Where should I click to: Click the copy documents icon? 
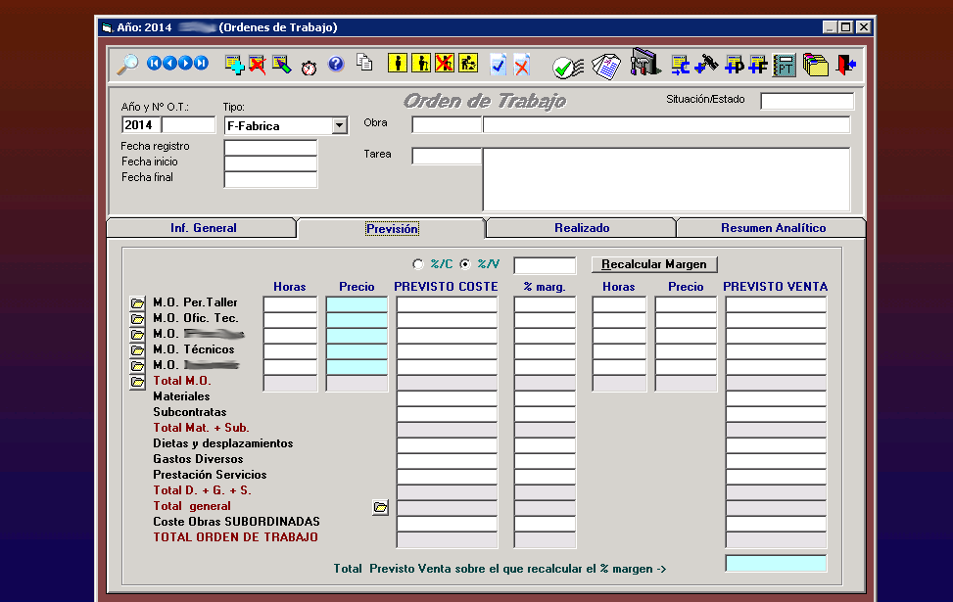click(364, 63)
